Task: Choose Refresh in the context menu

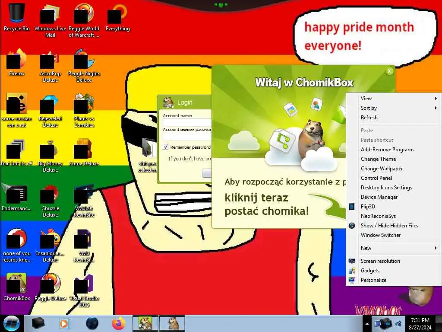Action: 394,118
